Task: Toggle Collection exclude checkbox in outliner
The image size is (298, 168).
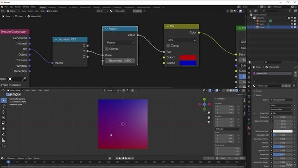Action: pyautogui.click(x=289, y=18)
